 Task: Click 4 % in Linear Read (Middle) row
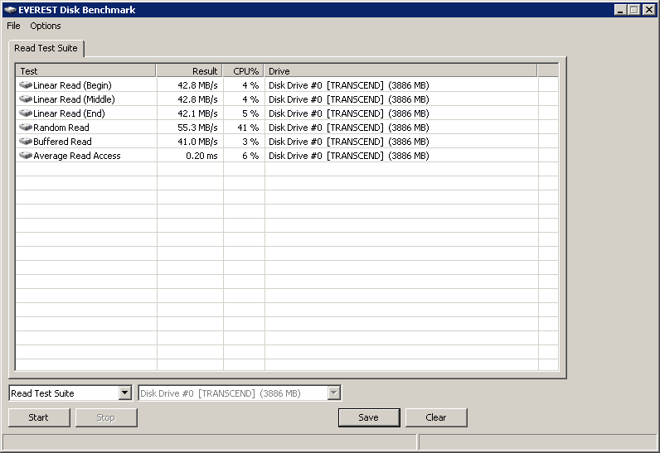pyautogui.click(x=250, y=99)
